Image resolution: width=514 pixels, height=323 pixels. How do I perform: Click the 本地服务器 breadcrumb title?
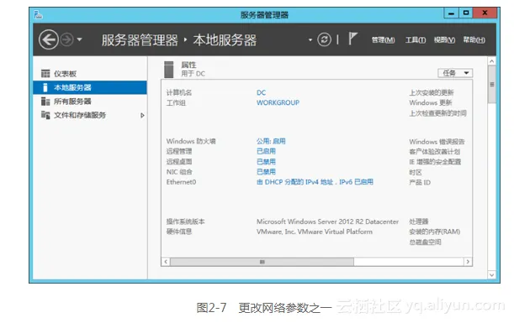225,40
